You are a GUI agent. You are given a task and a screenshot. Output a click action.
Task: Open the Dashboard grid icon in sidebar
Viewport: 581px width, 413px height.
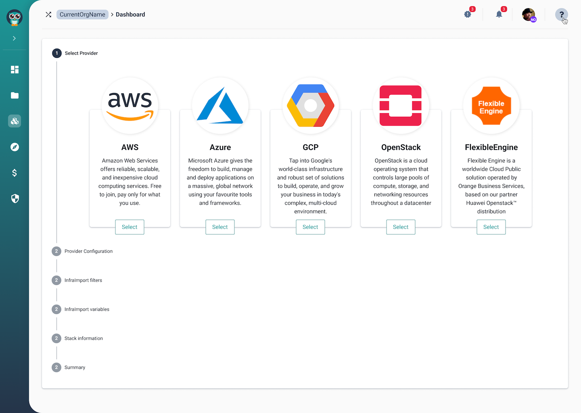(x=15, y=69)
